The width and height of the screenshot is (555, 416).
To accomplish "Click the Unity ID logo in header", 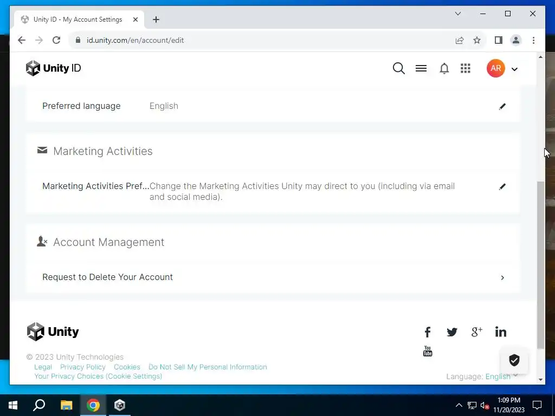I will (x=54, y=68).
